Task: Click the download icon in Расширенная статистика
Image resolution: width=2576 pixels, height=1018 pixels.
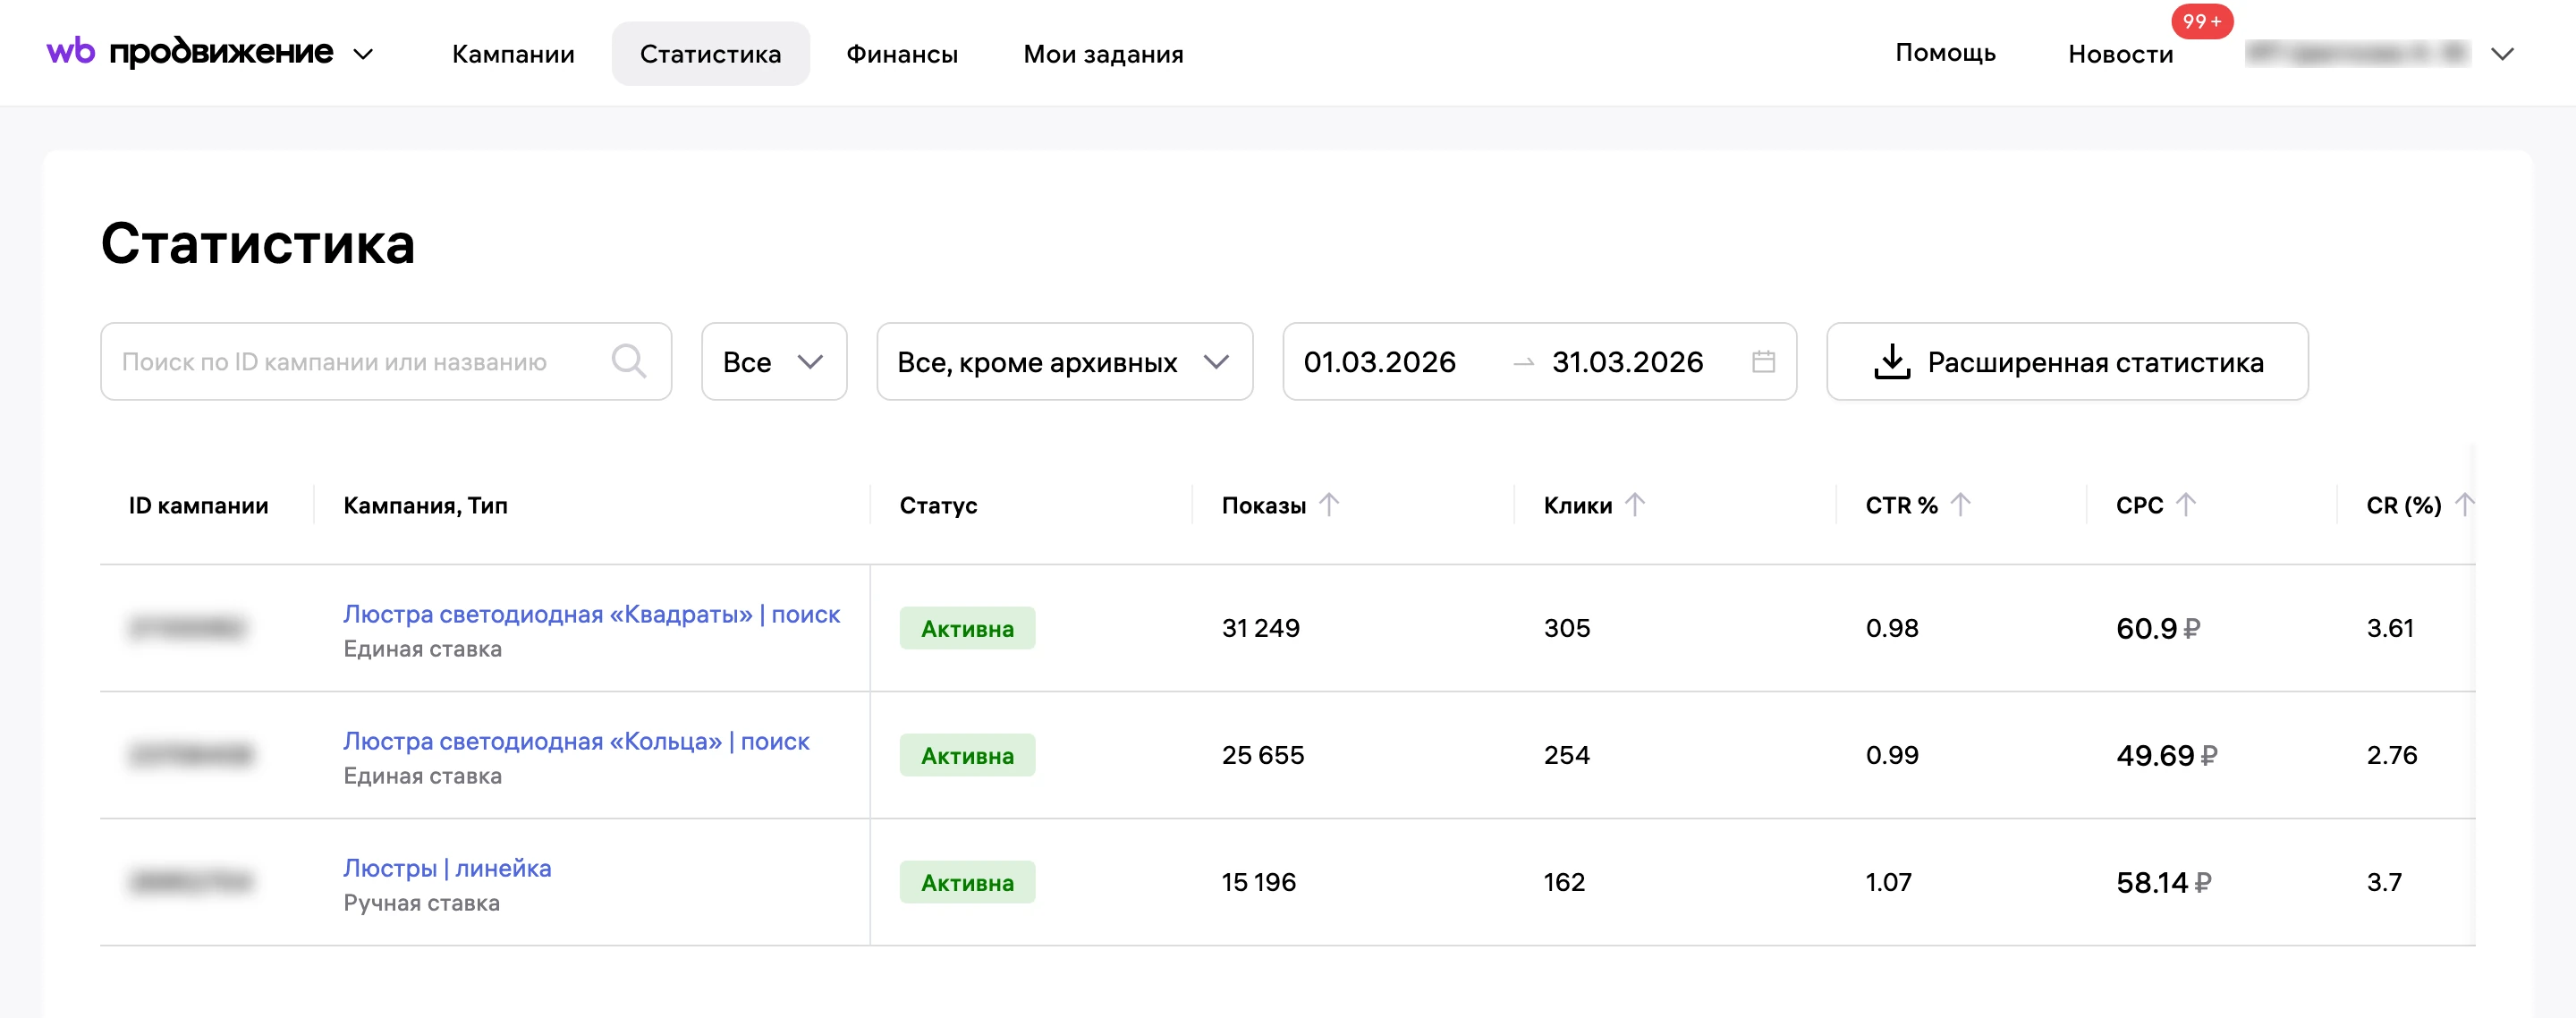Action: [1891, 361]
